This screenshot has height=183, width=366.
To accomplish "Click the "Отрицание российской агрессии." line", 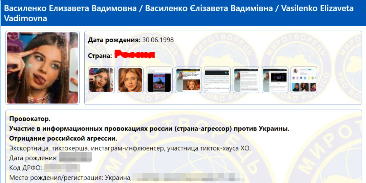I will point(63,138).
